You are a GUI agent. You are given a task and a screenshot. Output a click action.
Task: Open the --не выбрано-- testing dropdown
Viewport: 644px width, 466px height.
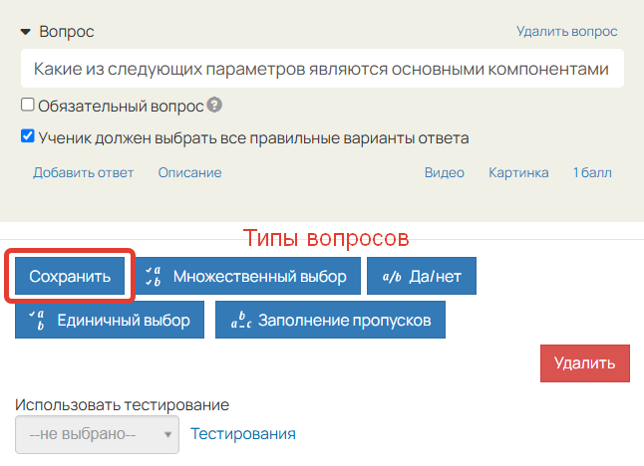tap(97, 434)
